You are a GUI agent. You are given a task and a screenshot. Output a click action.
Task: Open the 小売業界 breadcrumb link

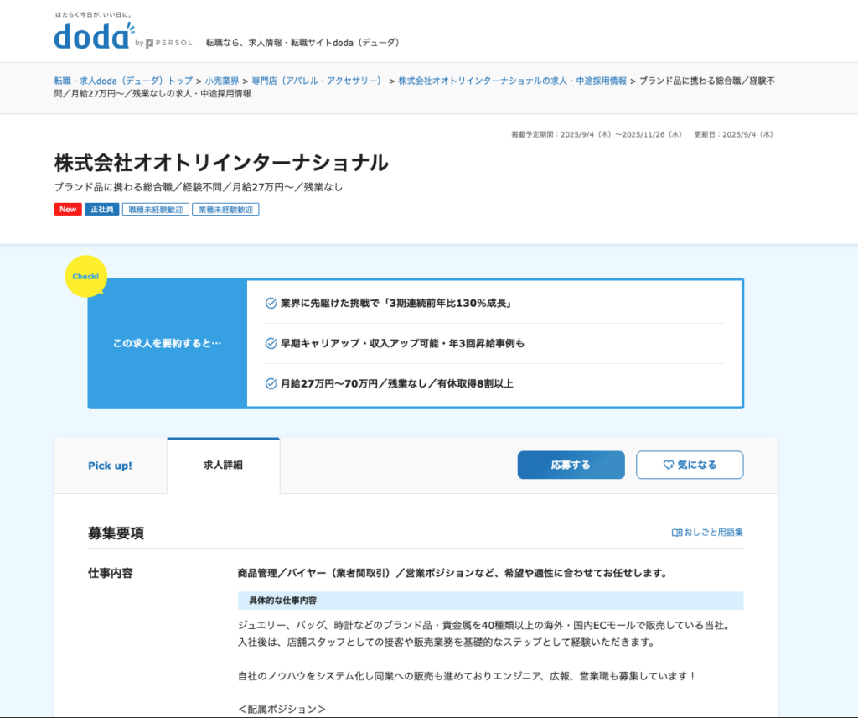(x=222, y=81)
